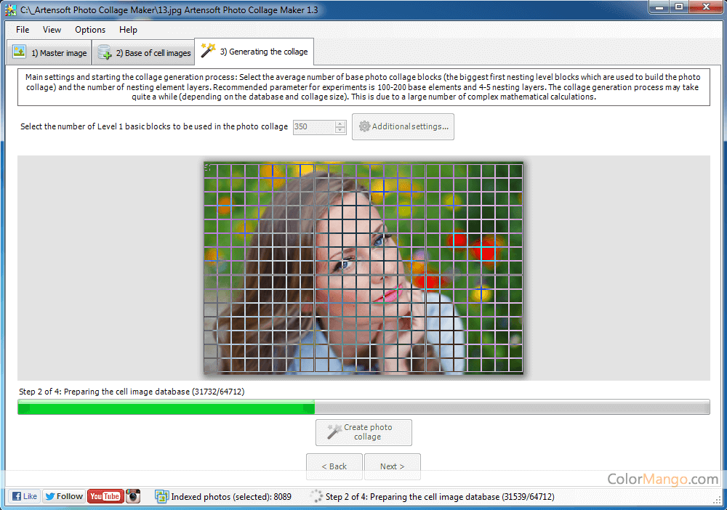The image size is (727, 510).
Task: Open the View menu
Action: tap(52, 30)
